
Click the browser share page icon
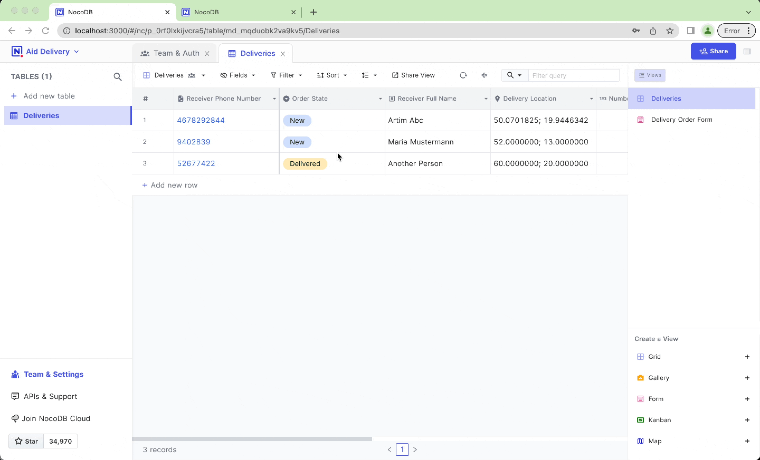(x=653, y=31)
